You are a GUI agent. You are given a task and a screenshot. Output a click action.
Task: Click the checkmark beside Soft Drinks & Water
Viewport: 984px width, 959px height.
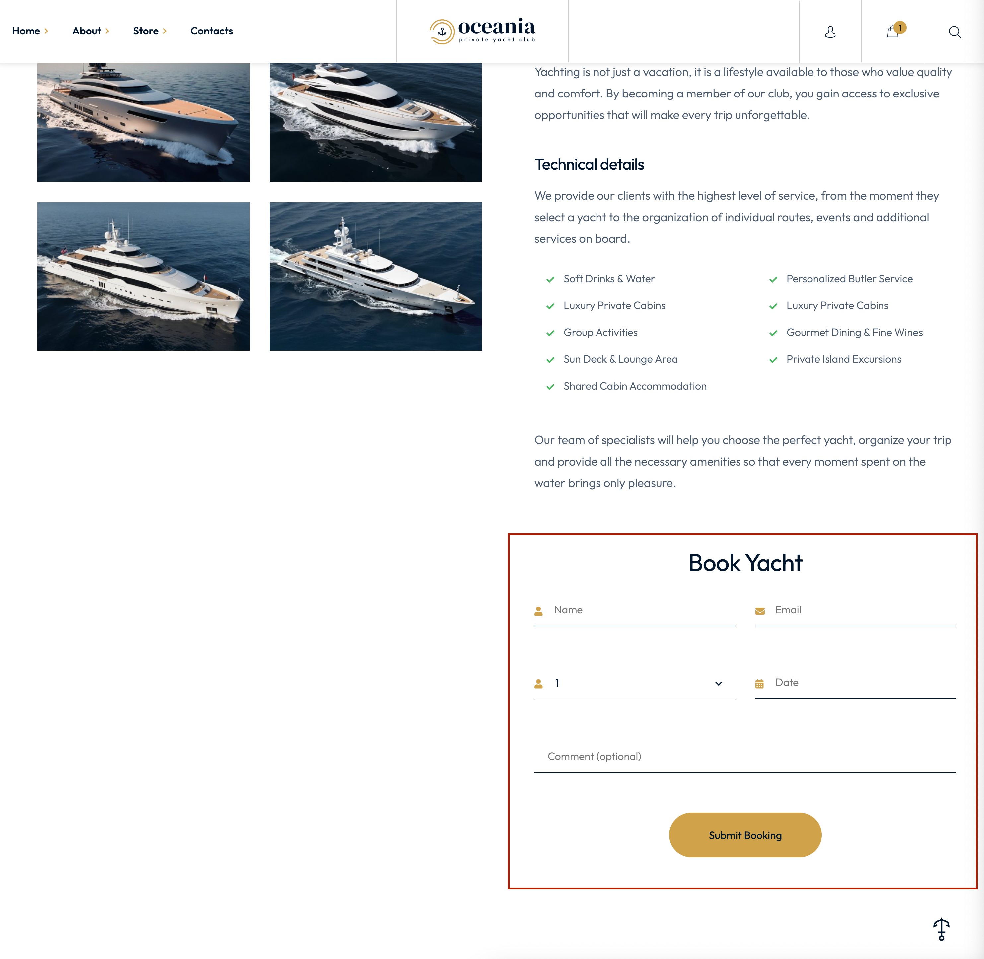click(x=550, y=280)
